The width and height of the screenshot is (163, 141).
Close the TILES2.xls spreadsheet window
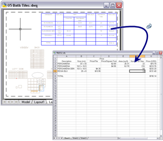[160, 53]
